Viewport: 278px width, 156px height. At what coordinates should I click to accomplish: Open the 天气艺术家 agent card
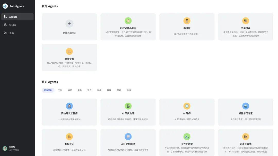point(187,142)
